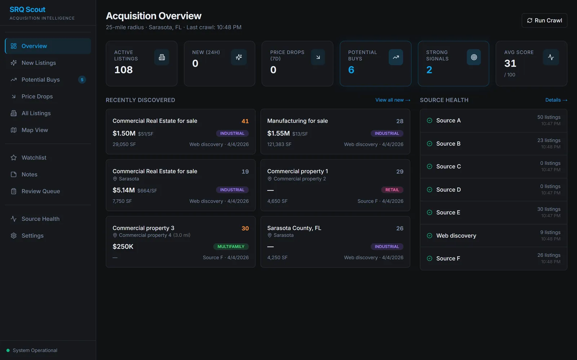Click the score 41 on the first listing

(x=245, y=121)
